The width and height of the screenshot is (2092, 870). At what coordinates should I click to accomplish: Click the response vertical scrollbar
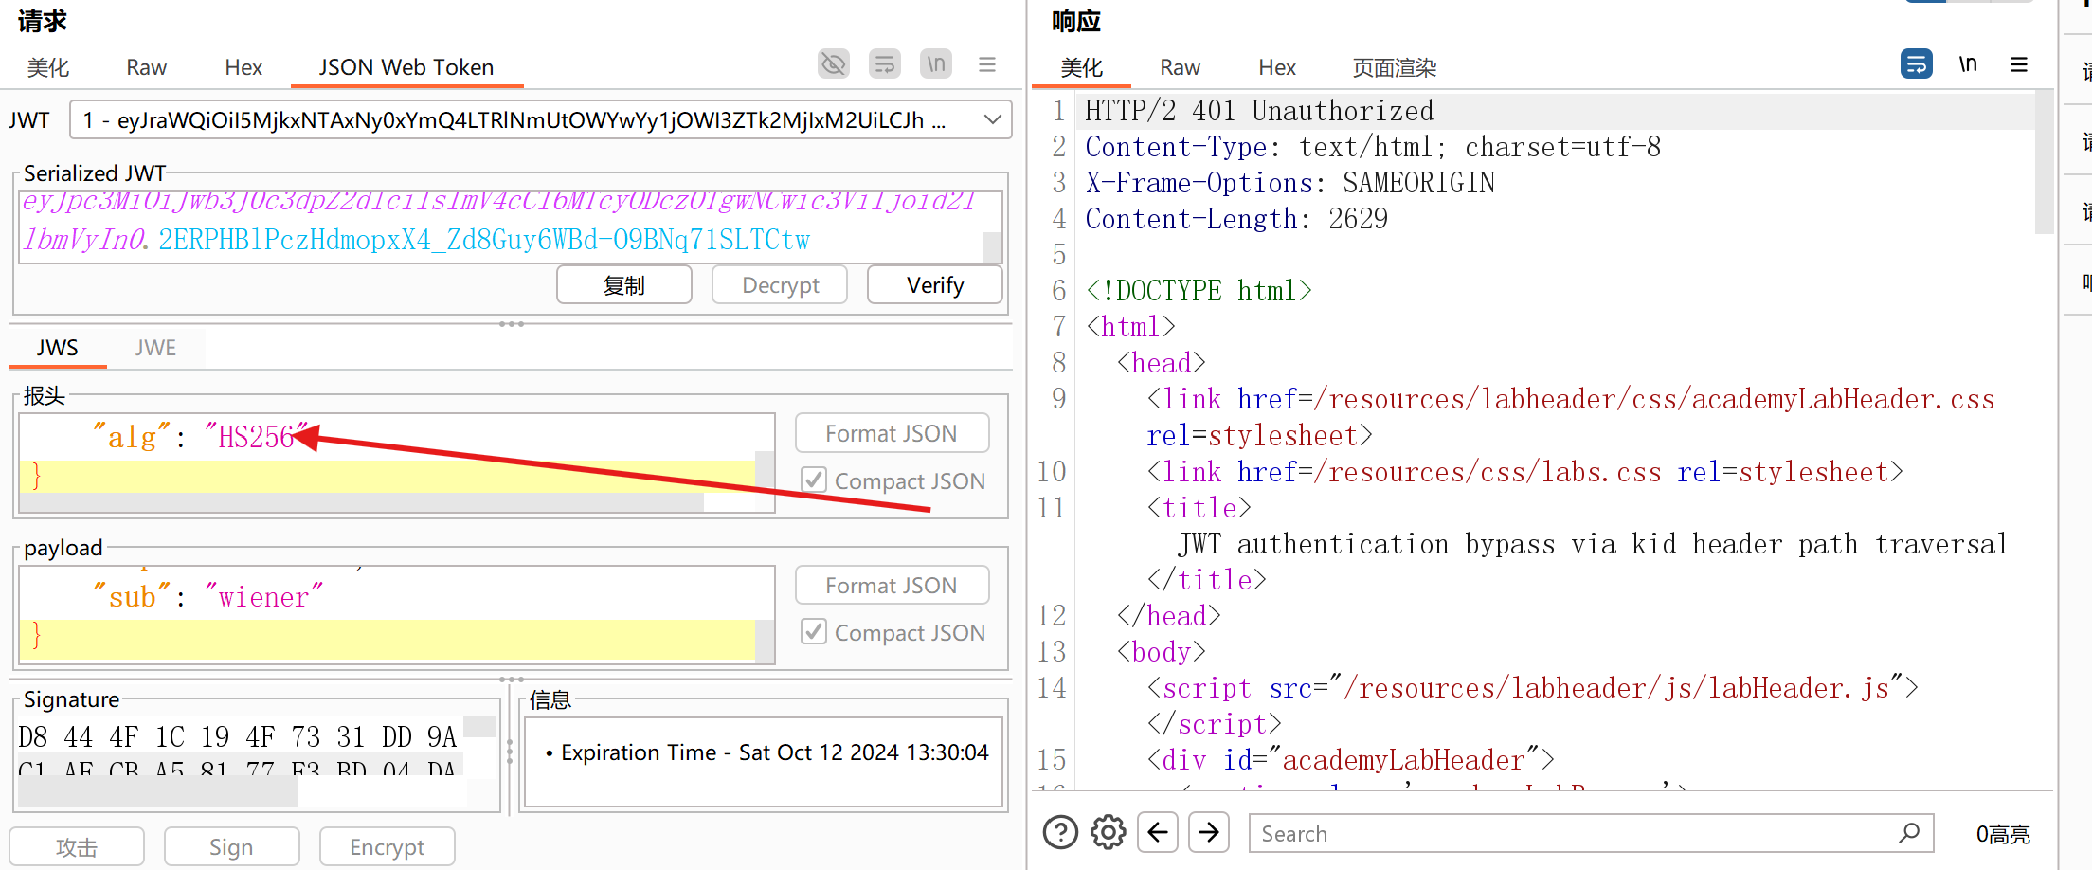pos(2044,161)
